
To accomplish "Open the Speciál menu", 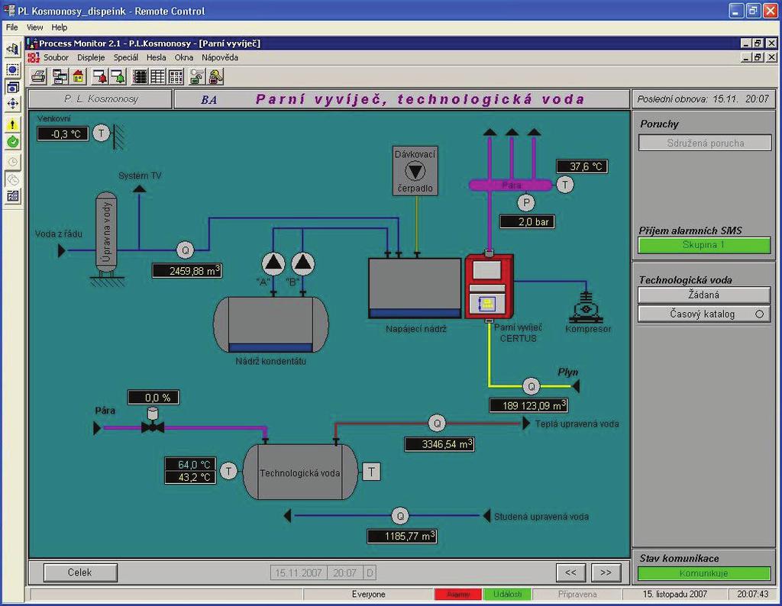I will tap(126, 58).
